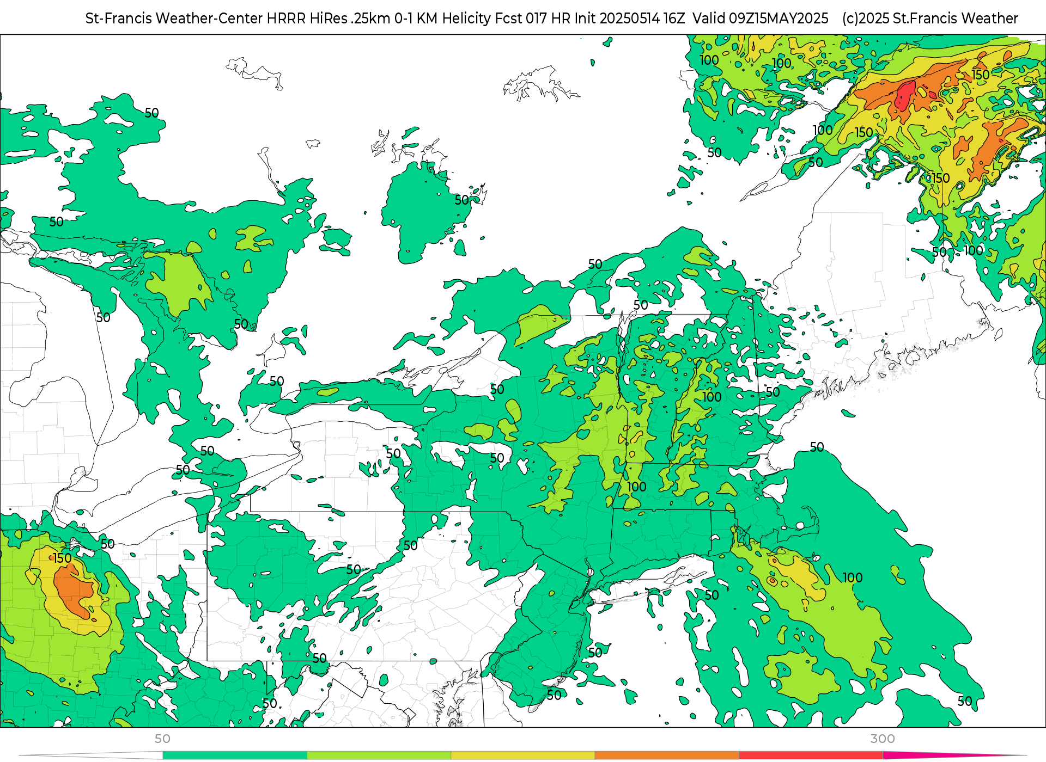Click the magenta arrow end of the color bar

[x=955, y=755]
